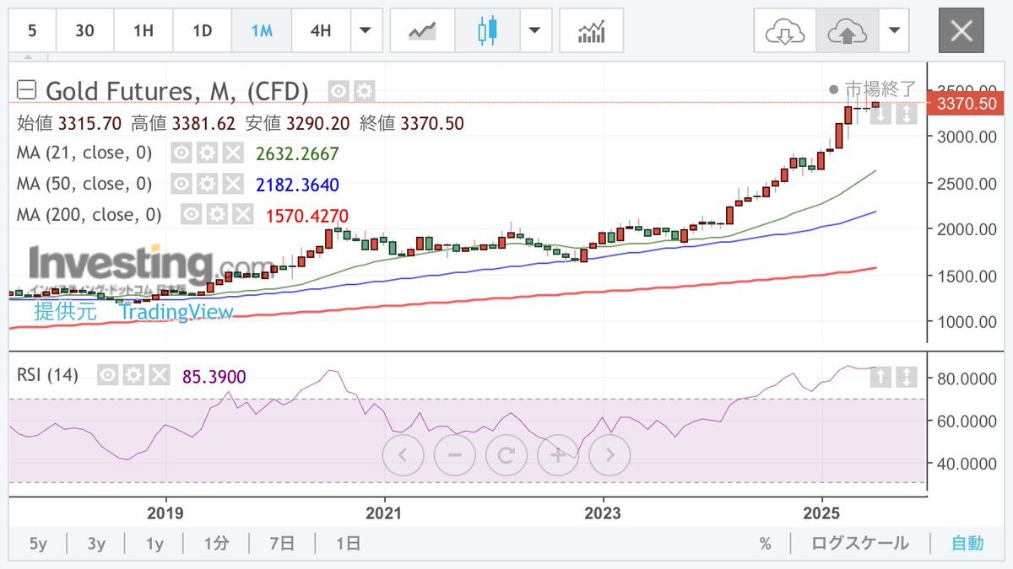Move the main price pane down arrow
The height and width of the screenshot is (569, 1013).
880,114
